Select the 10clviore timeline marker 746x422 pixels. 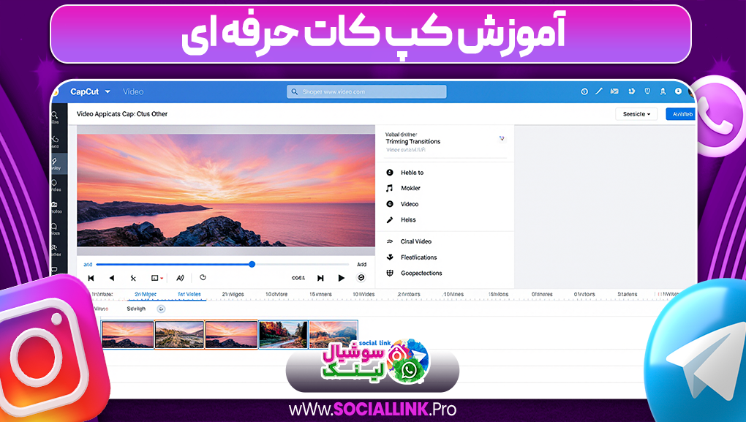click(276, 294)
